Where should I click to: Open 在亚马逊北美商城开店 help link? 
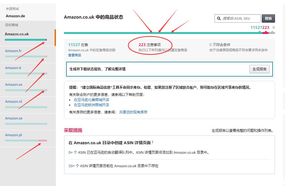click(91, 100)
